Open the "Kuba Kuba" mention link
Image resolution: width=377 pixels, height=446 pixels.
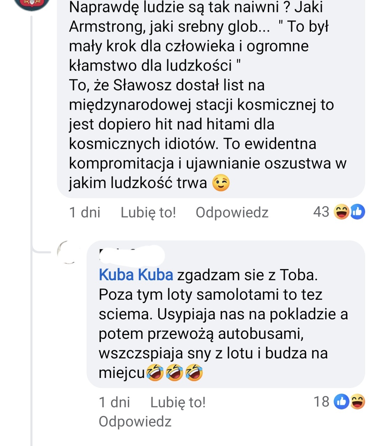136,275
